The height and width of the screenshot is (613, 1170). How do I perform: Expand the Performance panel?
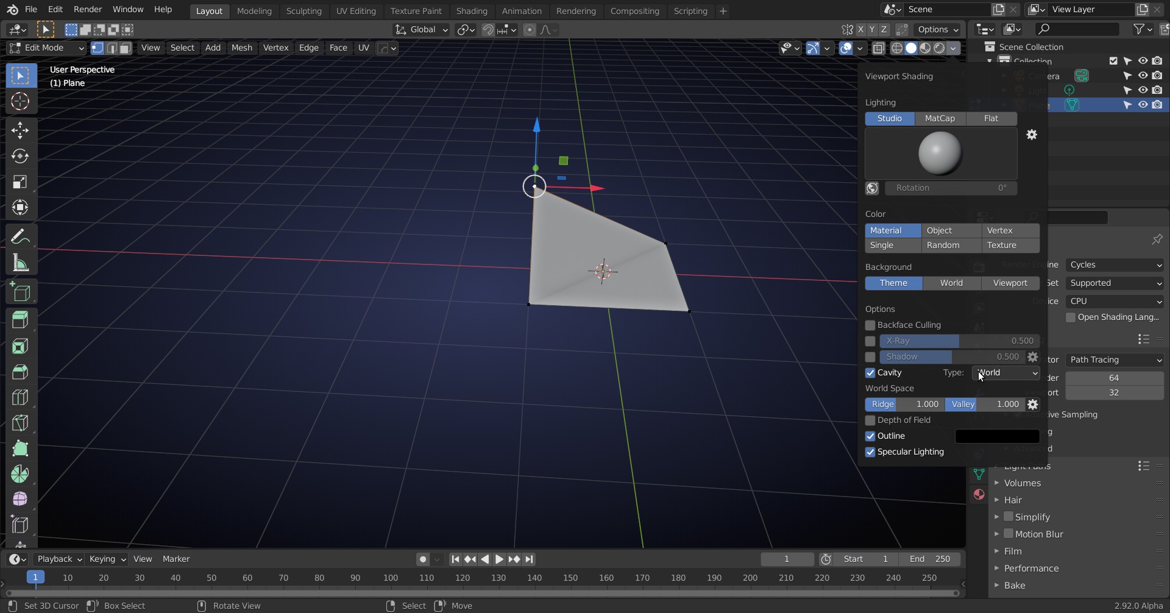pos(1031,569)
